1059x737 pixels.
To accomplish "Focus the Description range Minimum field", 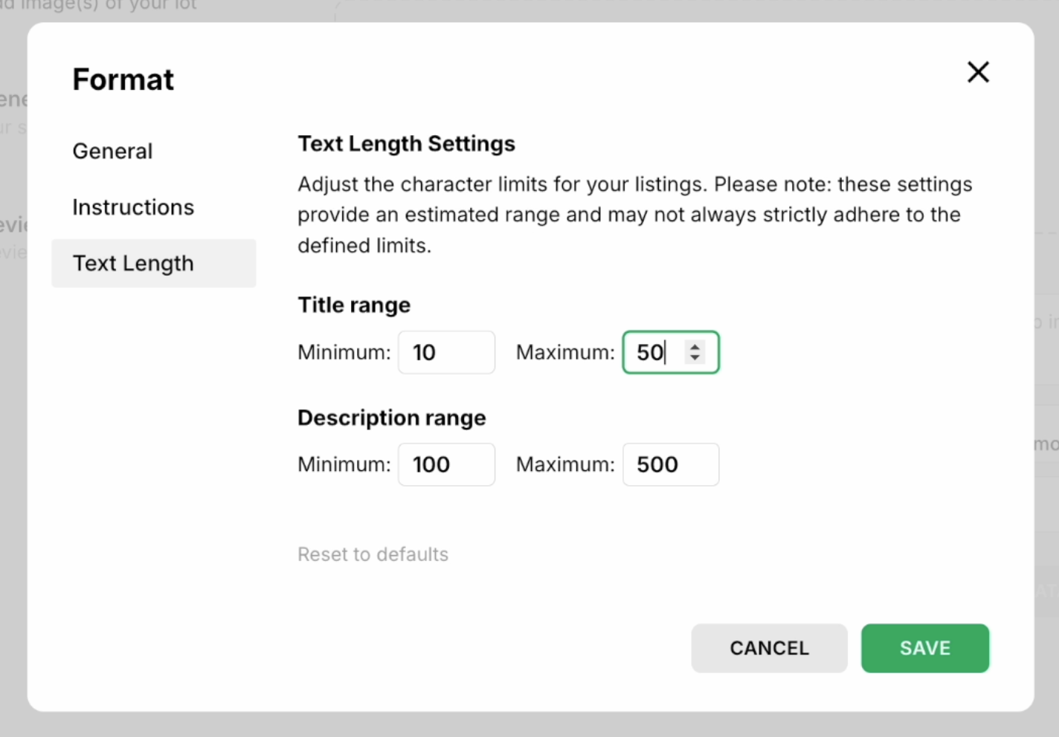I will (x=446, y=464).
